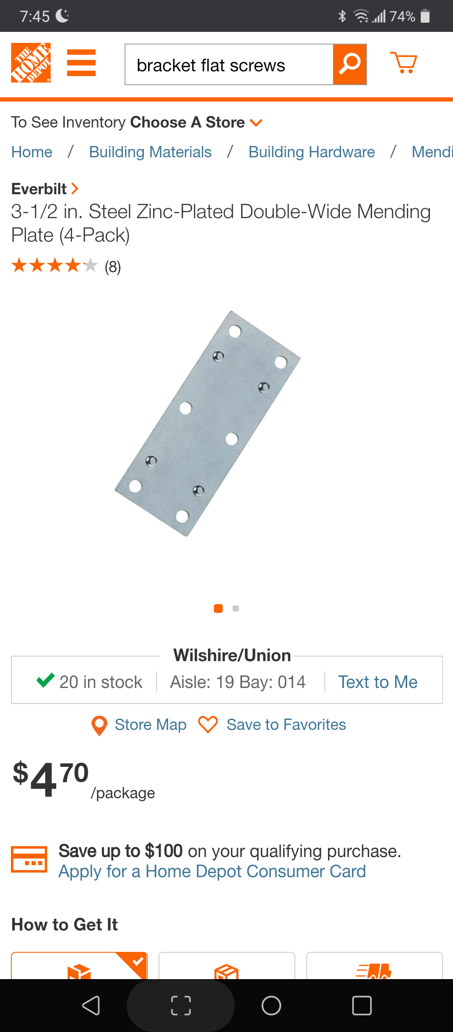Expand the Everbilt brand chevron
This screenshot has height=1032, width=453.
75,189
